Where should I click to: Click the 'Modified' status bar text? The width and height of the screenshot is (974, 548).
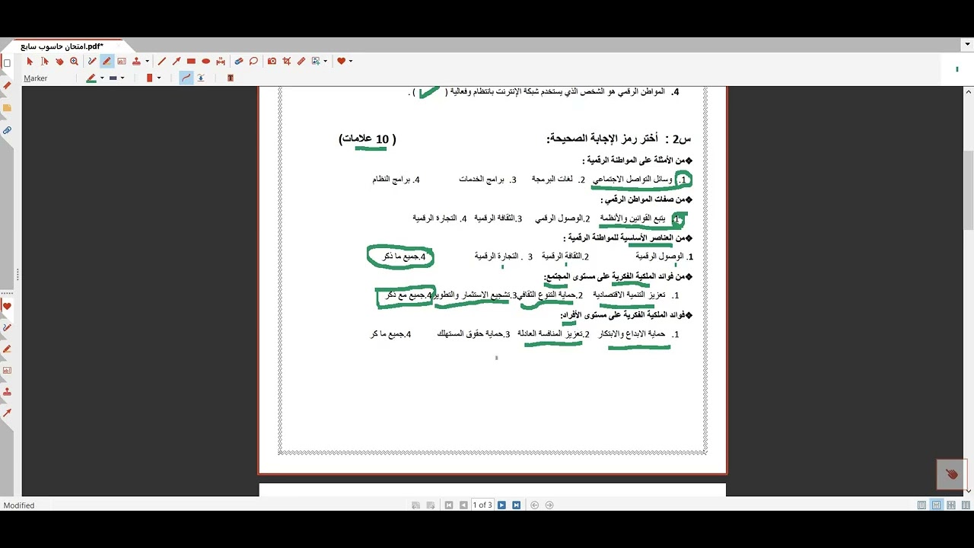[19, 505]
